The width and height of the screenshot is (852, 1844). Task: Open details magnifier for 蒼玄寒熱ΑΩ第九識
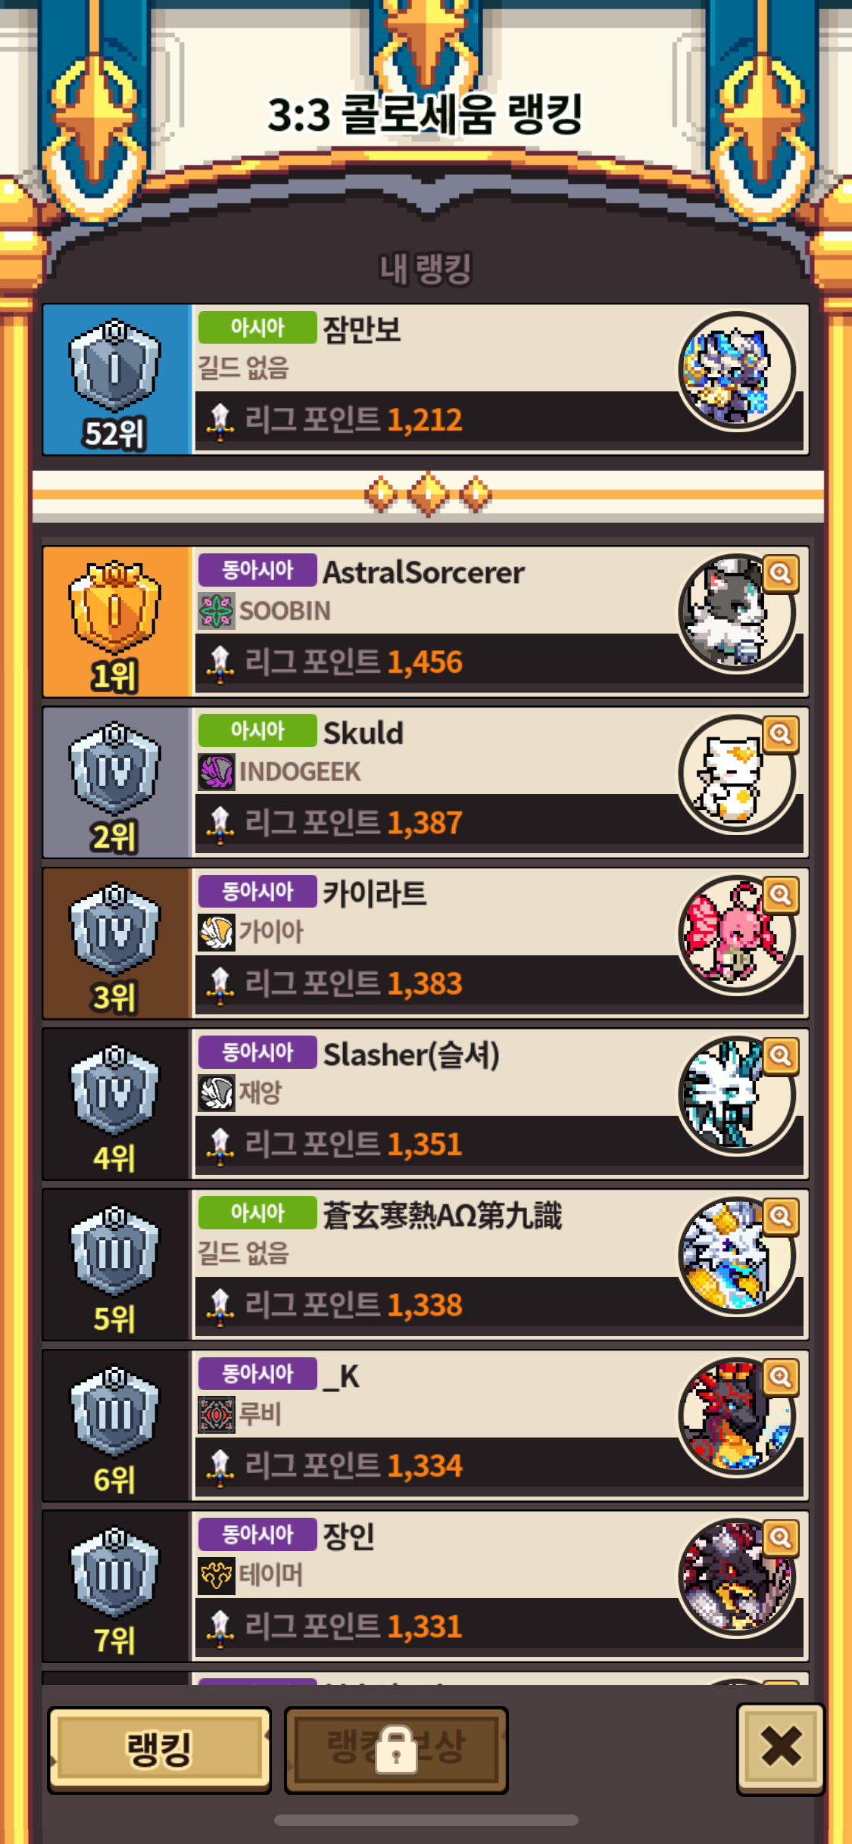point(781,1216)
